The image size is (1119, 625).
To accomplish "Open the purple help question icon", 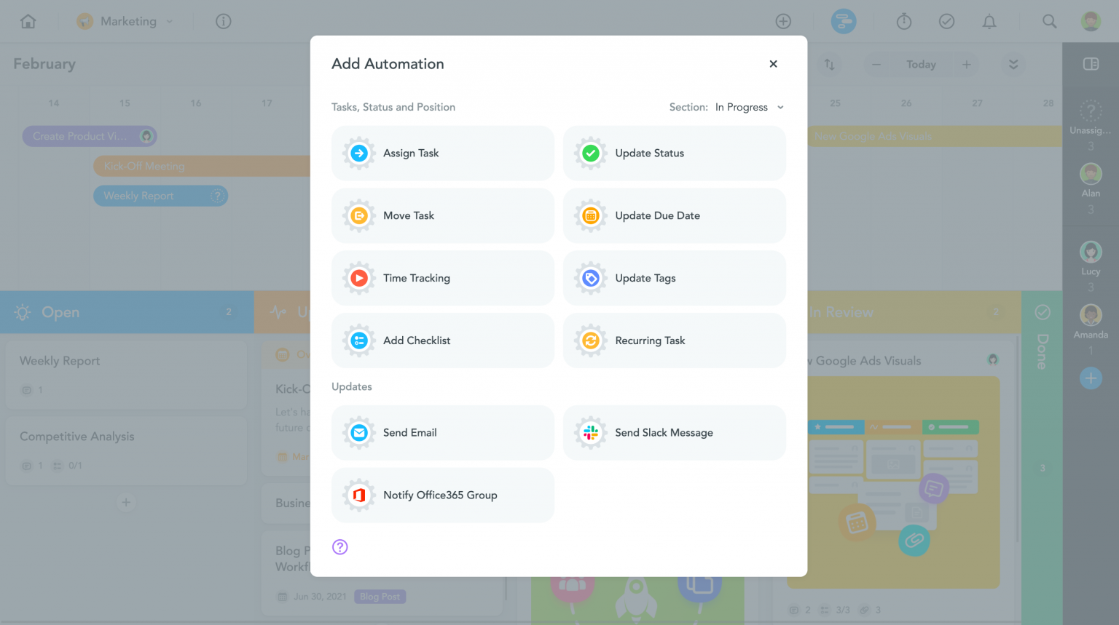I will [340, 547].
